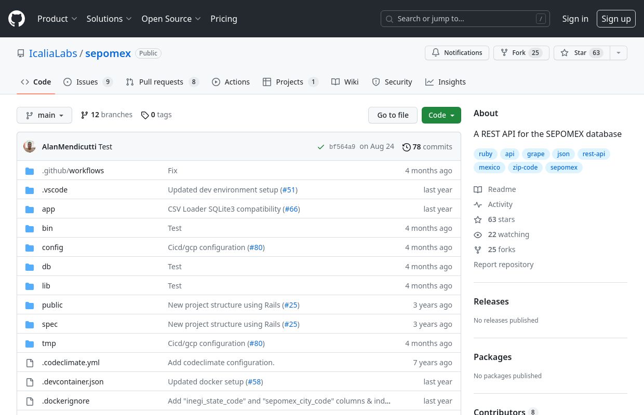Click the zip-code topic tag
Image resolution: width=644 pixels, height=415 pixels.
point(525,168)
